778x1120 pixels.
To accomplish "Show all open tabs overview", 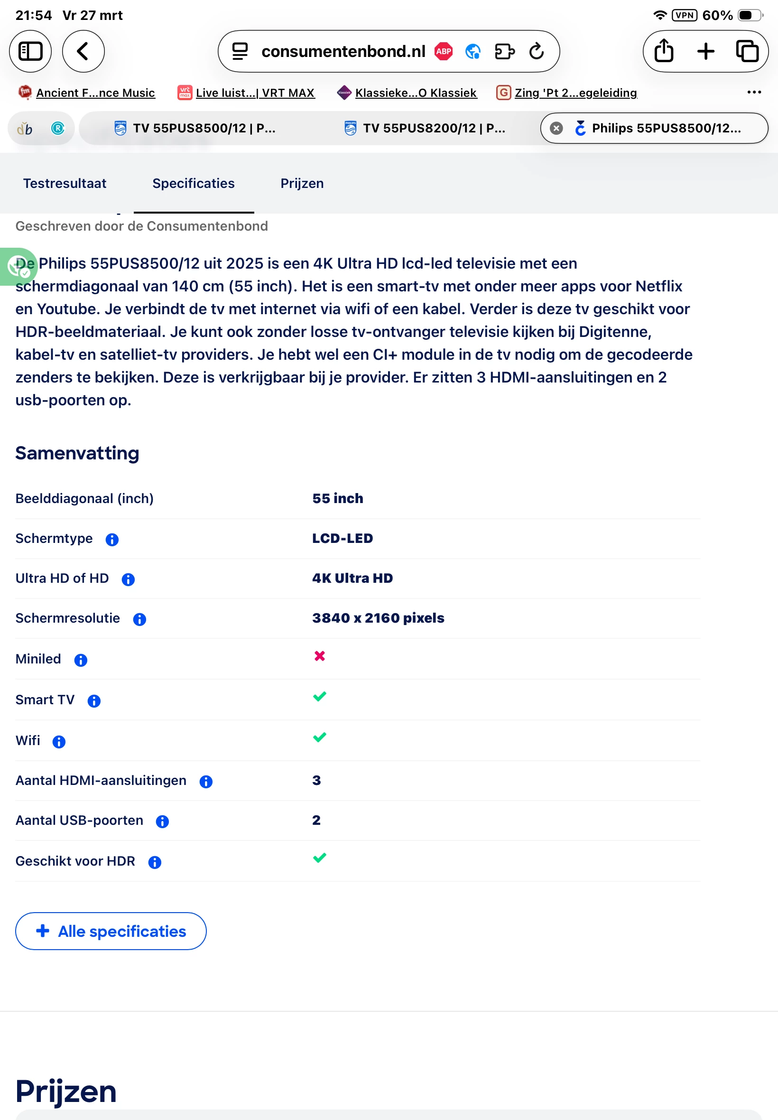I will (747, 51).
